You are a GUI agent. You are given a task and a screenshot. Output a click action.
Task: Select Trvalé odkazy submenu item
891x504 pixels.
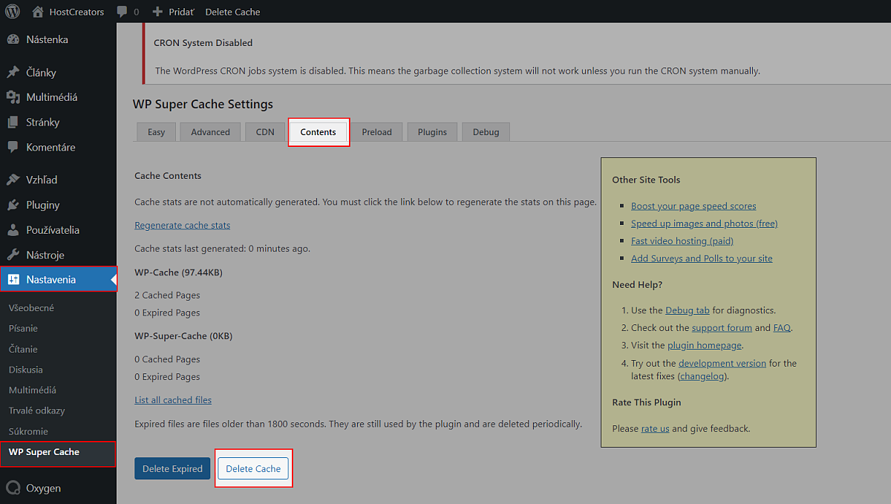tap(36, 410)
